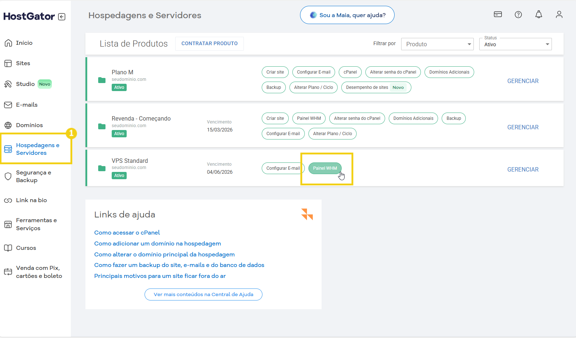Click the Link na bio chain icon

pyautogui.click(x=8, y=200)
